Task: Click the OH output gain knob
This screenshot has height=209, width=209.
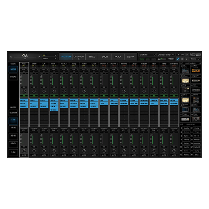Action: (x=44, y=151)
